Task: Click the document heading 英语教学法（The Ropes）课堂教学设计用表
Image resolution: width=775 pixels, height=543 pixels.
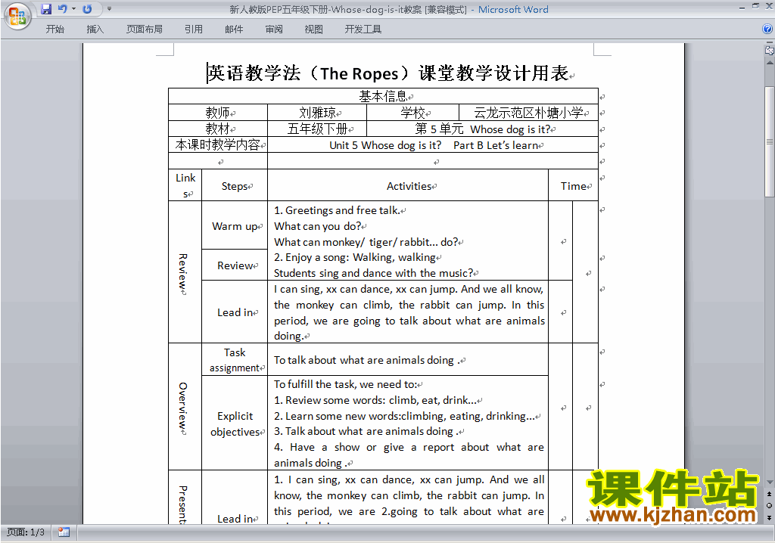Action: [388, 73]
